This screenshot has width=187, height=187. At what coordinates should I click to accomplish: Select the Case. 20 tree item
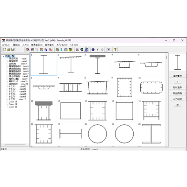coord(13,107)
